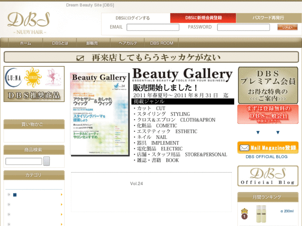Open the DBSとは navigation item

pyautogui.click(x=60, y=43)
